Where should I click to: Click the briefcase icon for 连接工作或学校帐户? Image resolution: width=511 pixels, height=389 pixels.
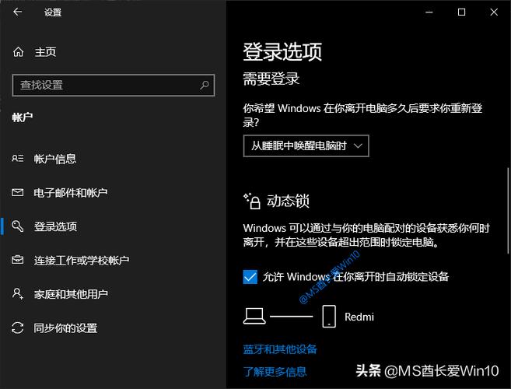pos(18,260)
